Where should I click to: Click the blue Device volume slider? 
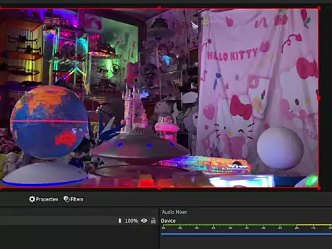point(246,234)
